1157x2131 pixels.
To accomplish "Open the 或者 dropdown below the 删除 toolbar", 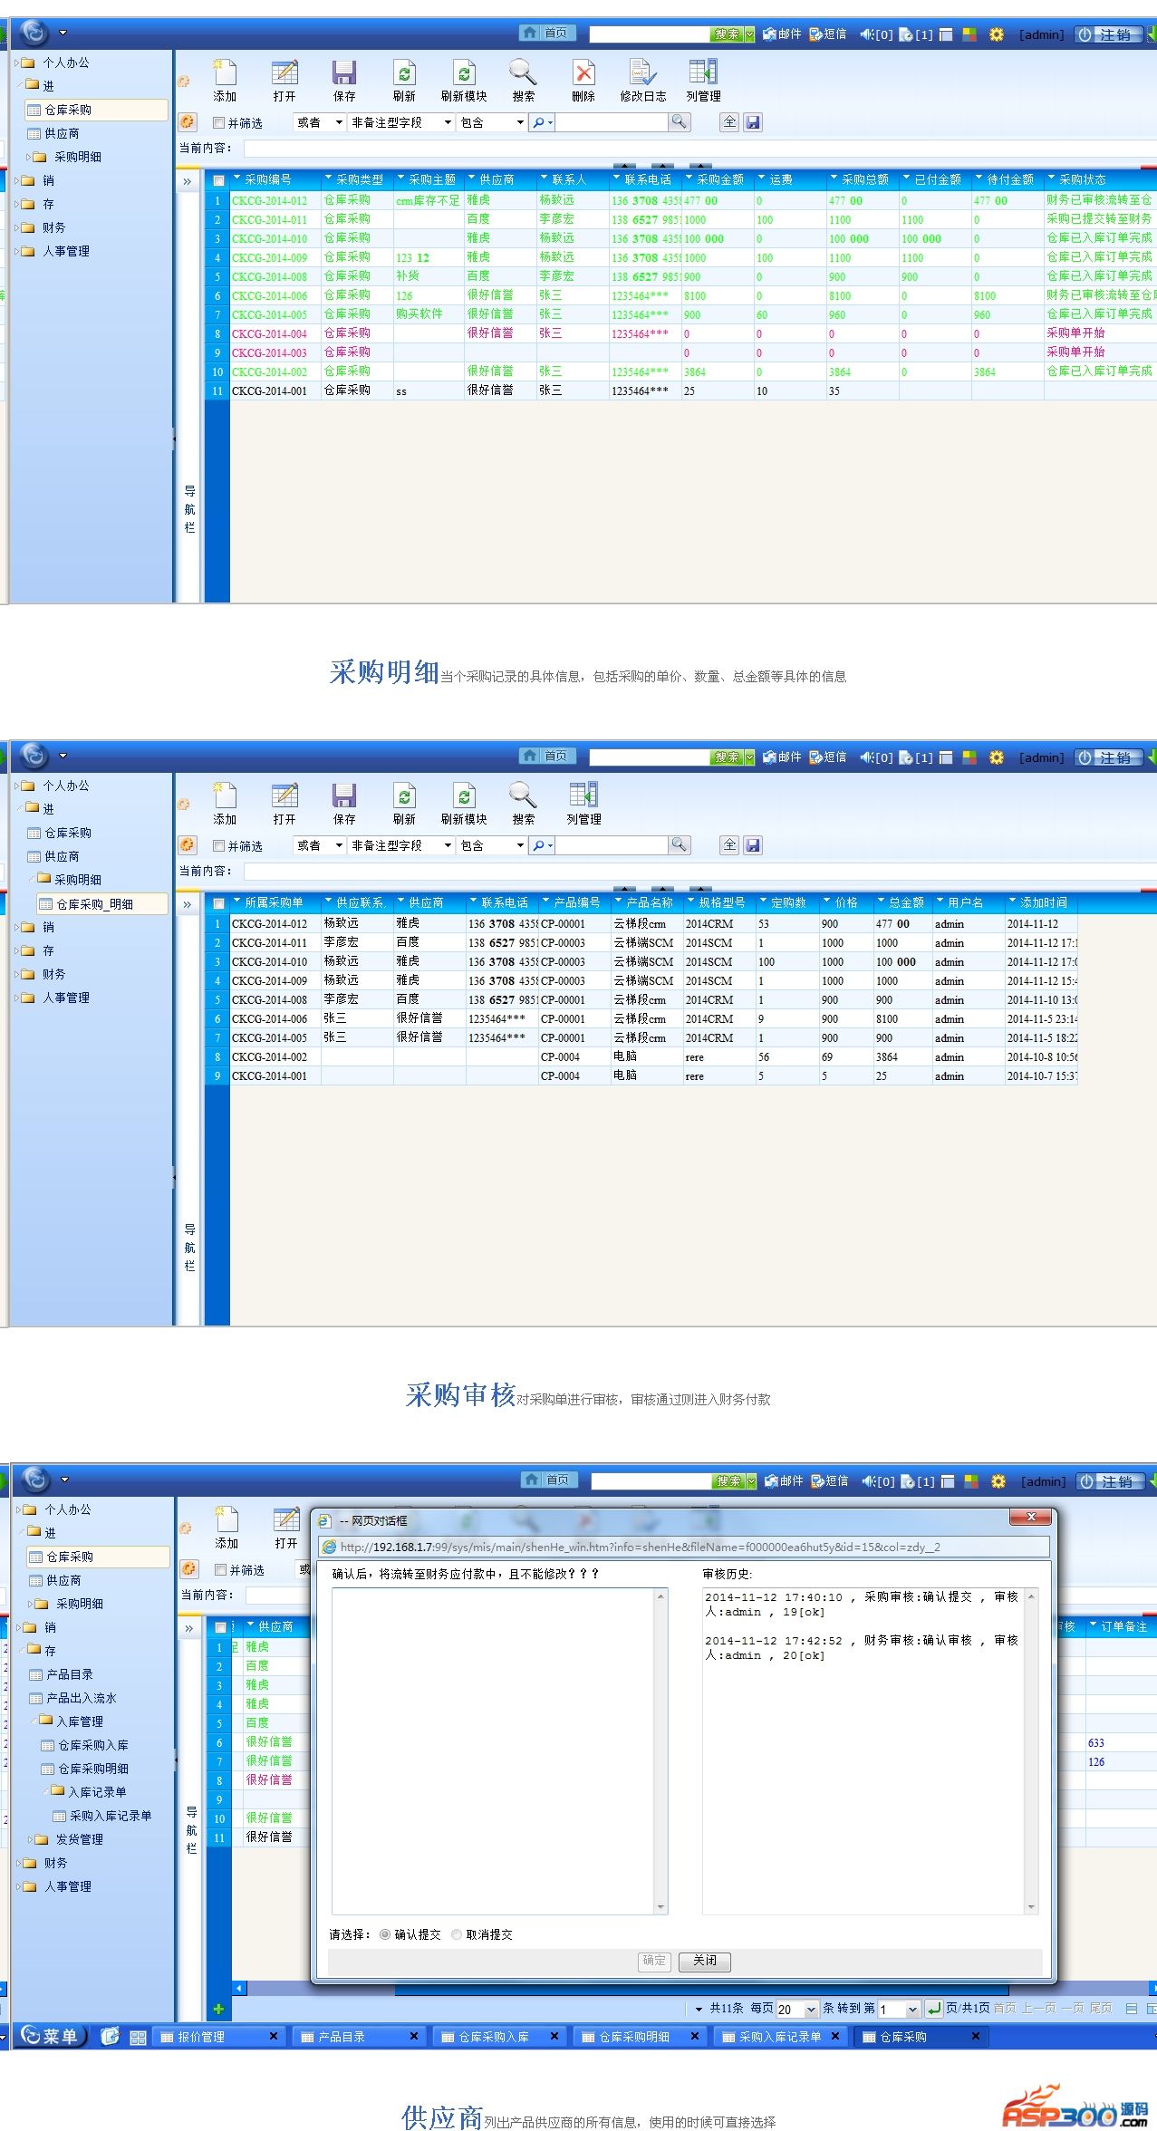I will coord(320,122).
